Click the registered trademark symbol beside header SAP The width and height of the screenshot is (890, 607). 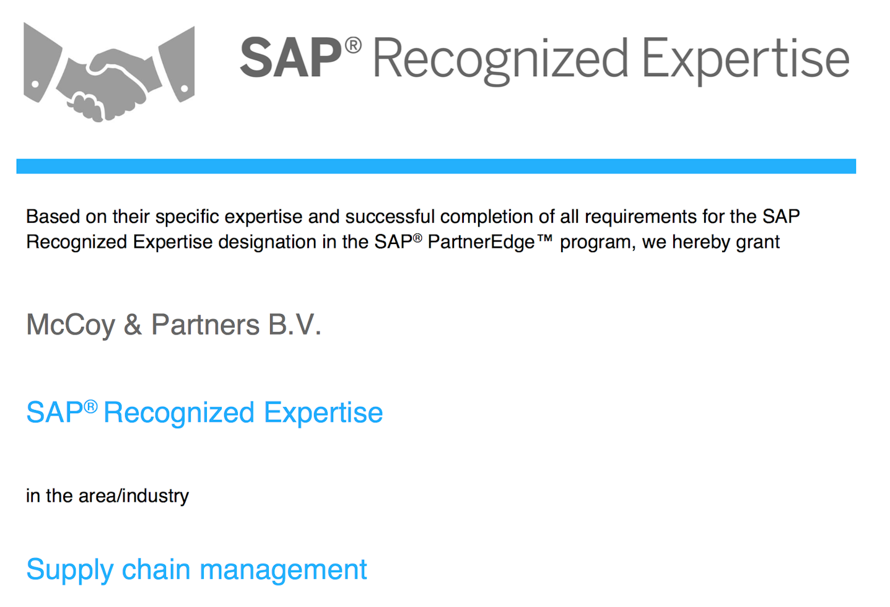(353, 45)
